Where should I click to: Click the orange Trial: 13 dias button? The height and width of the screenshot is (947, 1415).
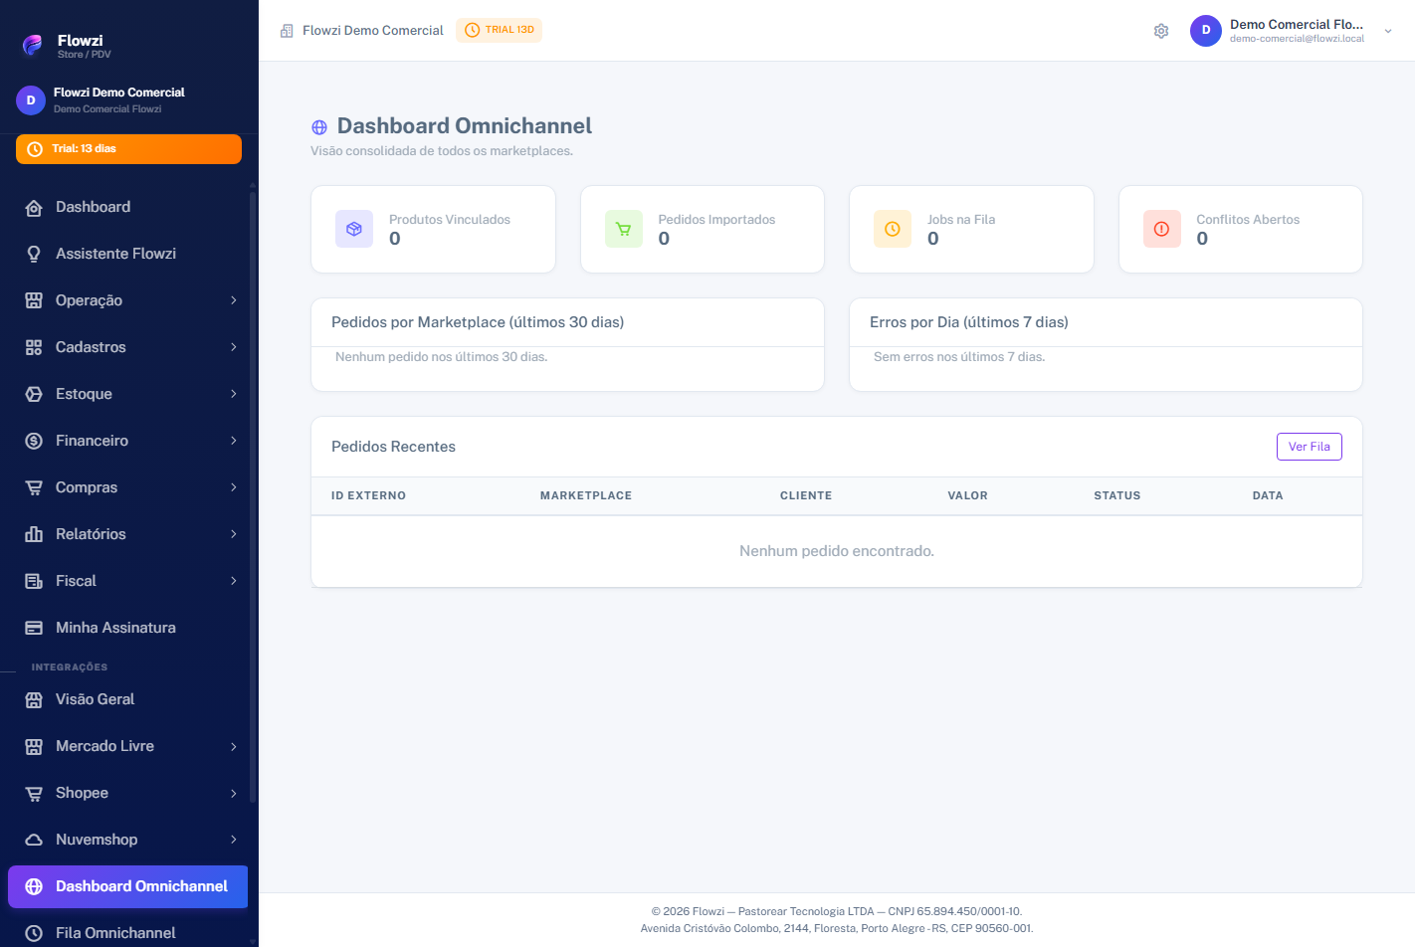(128, 149)
